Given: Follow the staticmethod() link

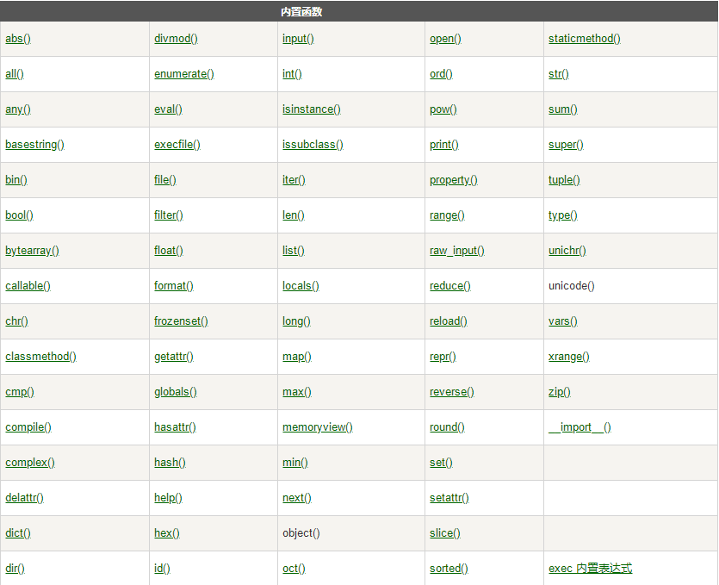Looking at the screenshot, I should pyautogui.click(x=584, y=39).
